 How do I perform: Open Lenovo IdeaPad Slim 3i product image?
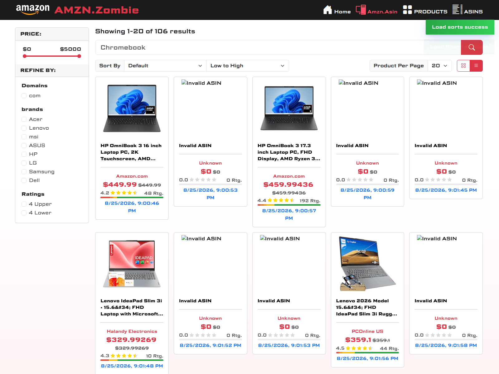tap(132, 264)
